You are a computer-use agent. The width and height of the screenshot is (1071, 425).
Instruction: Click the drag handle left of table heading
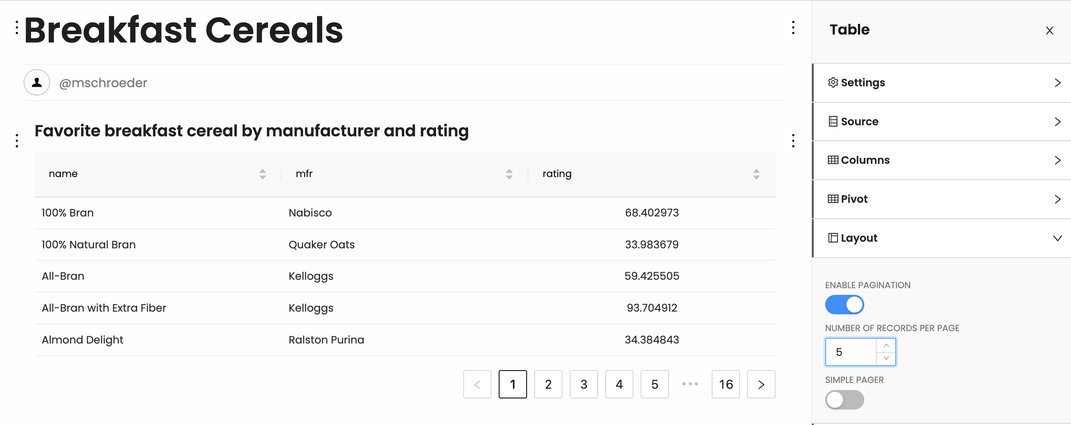pyautogui.click(x=17, y=141)
